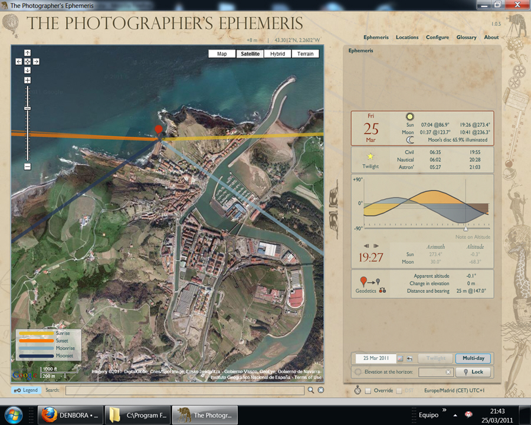
Task: Switch map view to Hybrid
Action: click(x=278, y=54)
